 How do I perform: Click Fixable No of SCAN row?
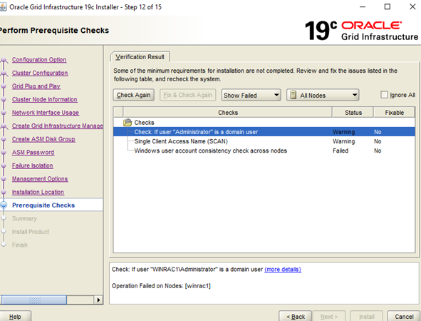378,141
